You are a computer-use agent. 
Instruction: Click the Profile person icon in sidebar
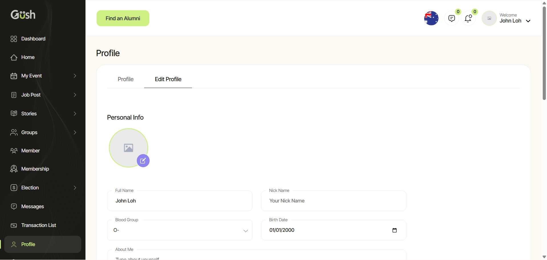14,244
